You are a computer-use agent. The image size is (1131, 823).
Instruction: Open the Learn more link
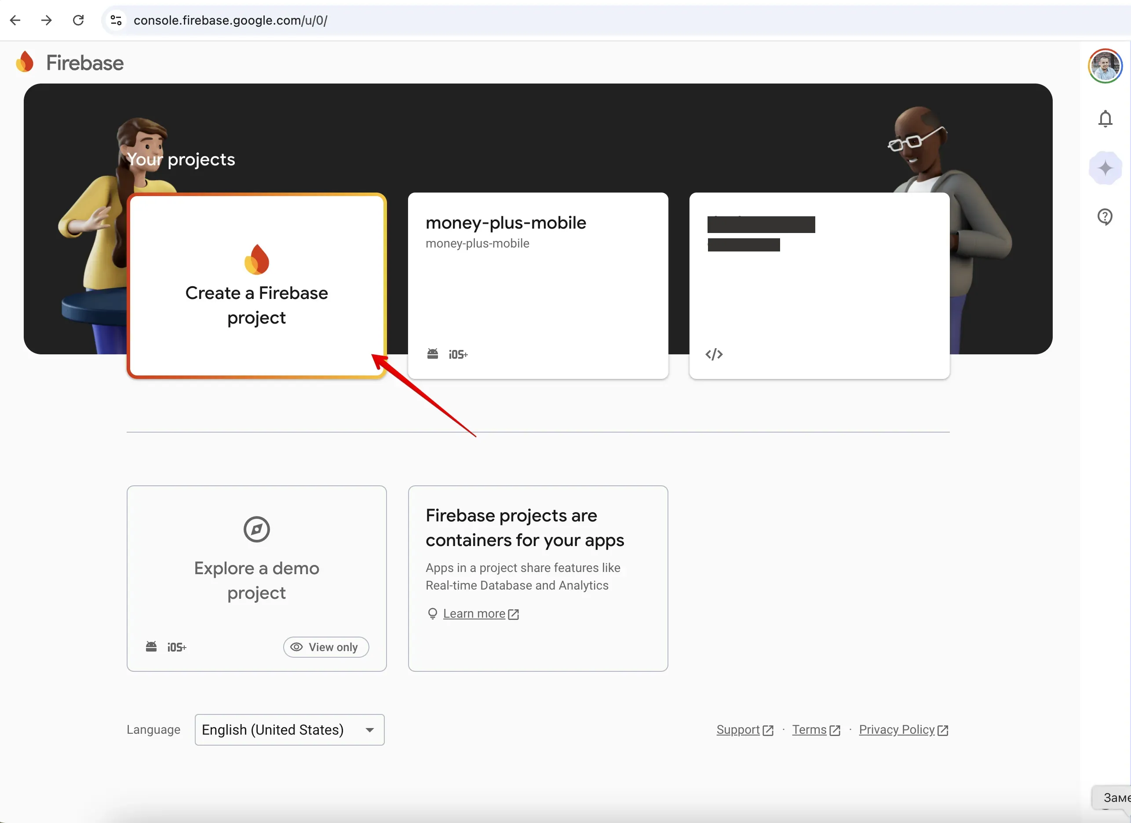click(474, 613)
